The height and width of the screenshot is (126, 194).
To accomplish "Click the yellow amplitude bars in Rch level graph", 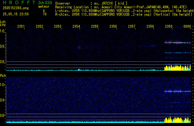I will tap(177, 120).
